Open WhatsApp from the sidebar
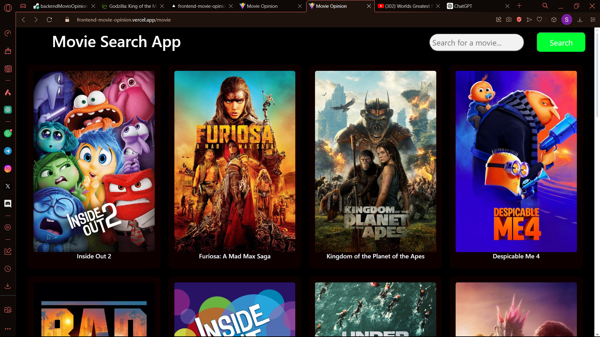 tap(8, 134)
